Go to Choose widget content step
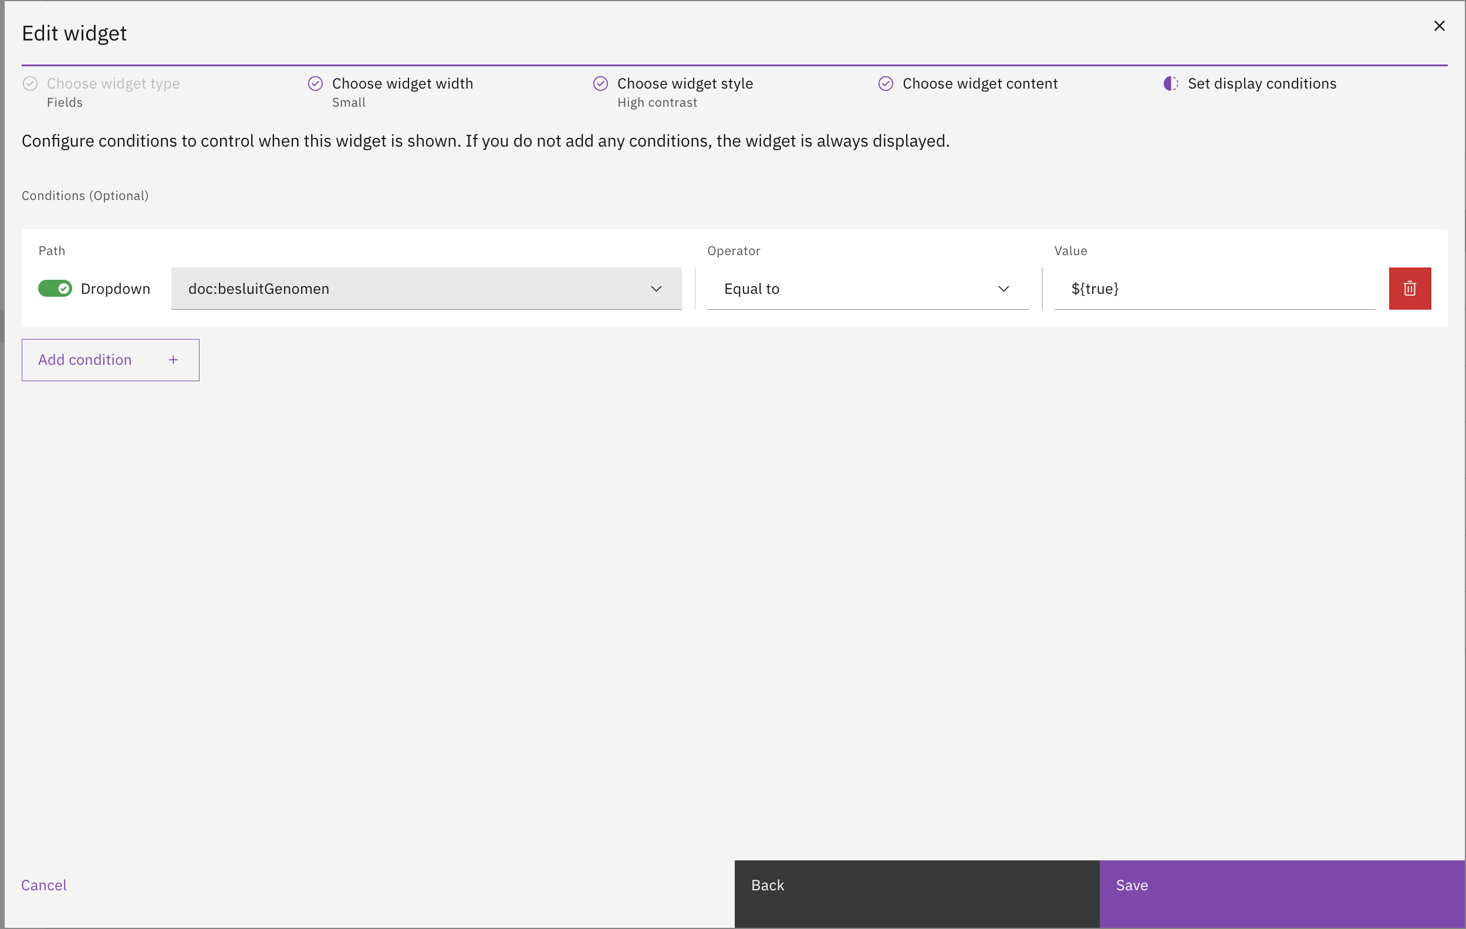The height and width of the screenshot is (929, 1466). (x=979, y=83)
